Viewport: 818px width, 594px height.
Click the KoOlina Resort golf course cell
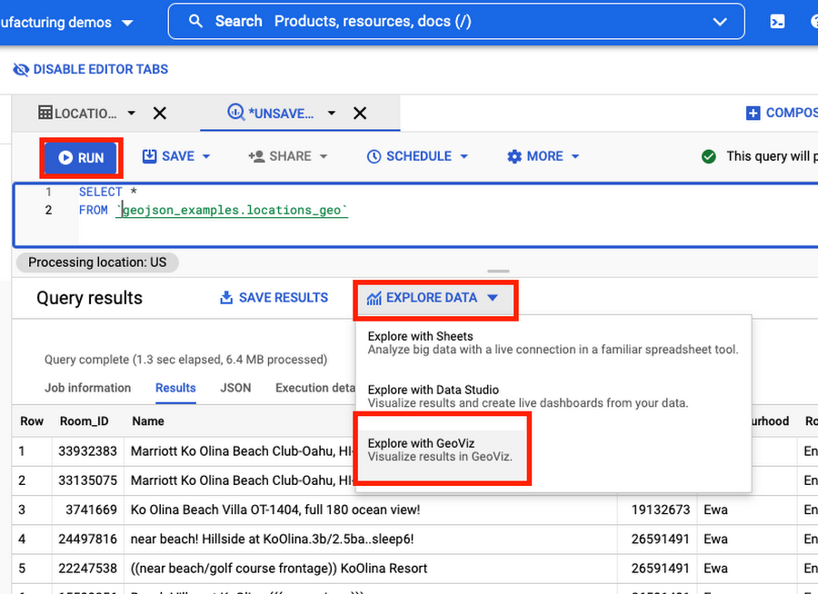[371, 568]
